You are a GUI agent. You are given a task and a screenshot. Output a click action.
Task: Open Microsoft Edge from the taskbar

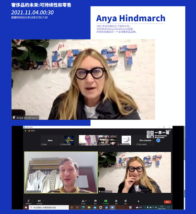[x=83, y=207]
